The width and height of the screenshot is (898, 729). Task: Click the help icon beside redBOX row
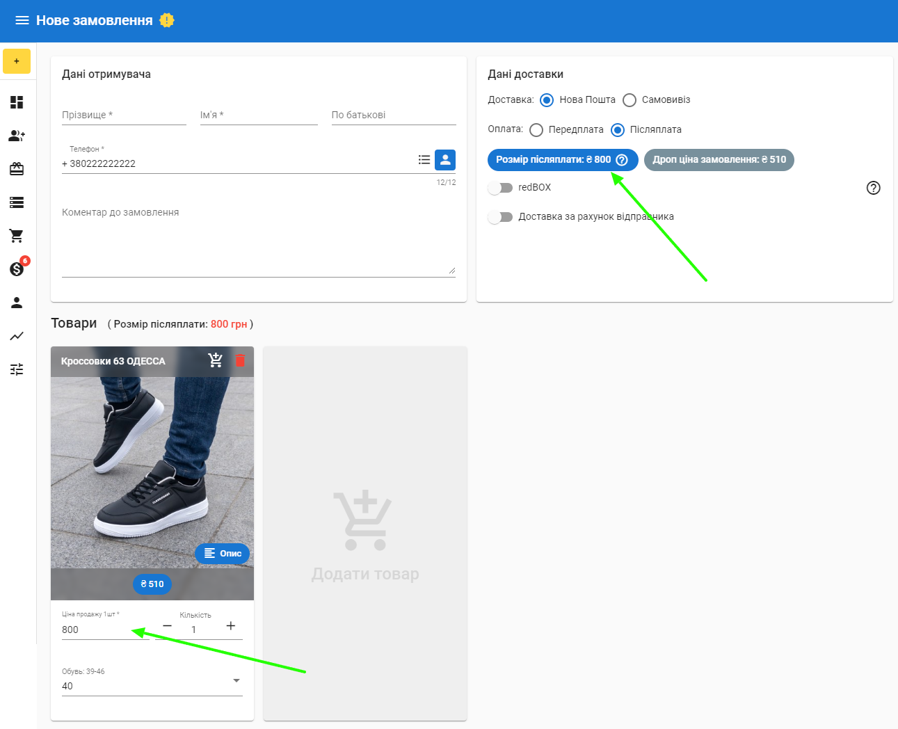(x=873, y=188)
